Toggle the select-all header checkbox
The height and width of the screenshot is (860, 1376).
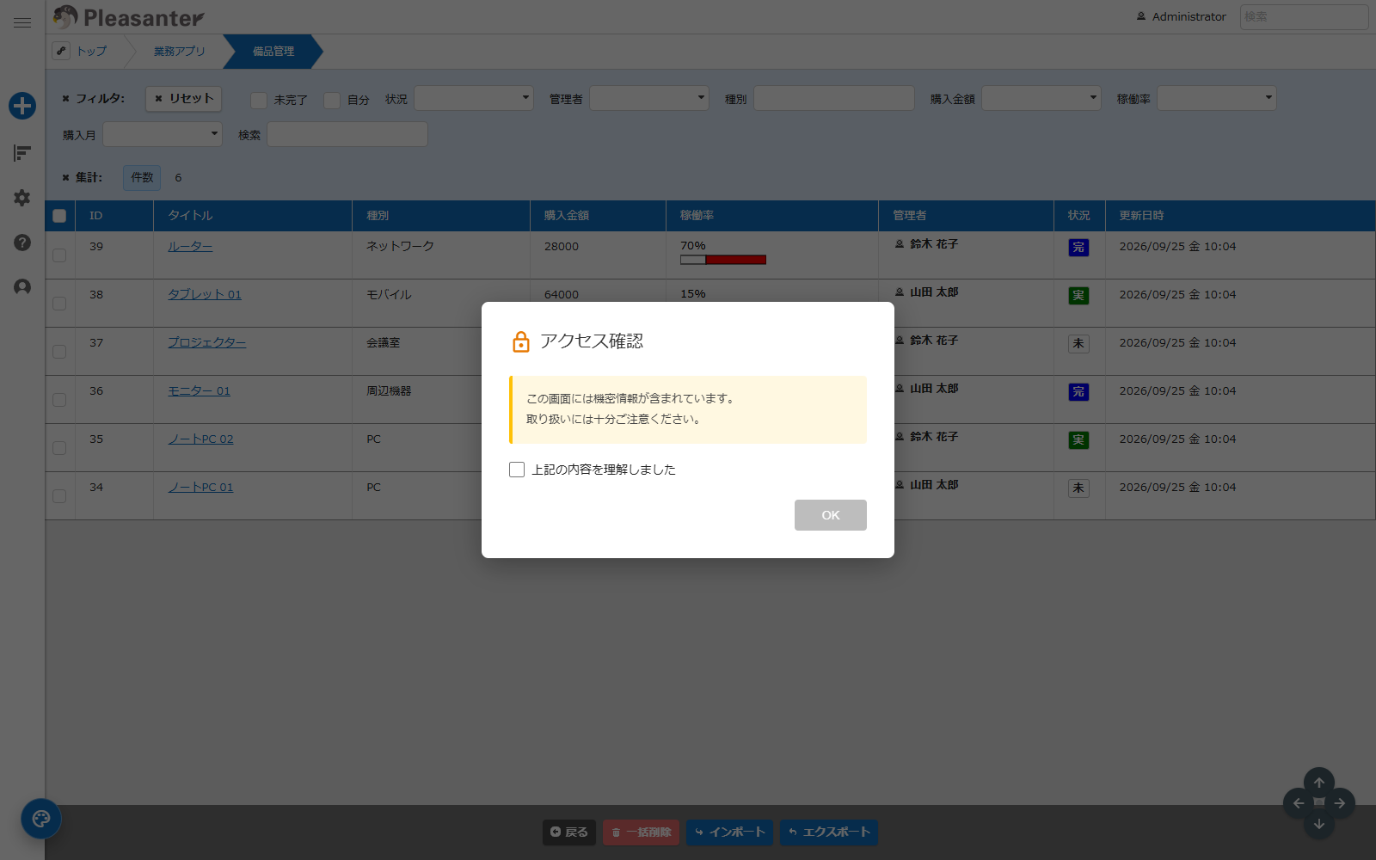pos(59,216)
